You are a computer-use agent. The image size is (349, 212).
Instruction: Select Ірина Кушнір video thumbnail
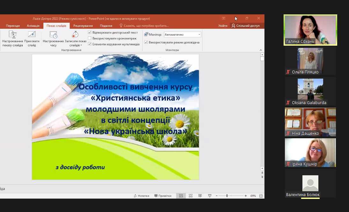(310, 153)
